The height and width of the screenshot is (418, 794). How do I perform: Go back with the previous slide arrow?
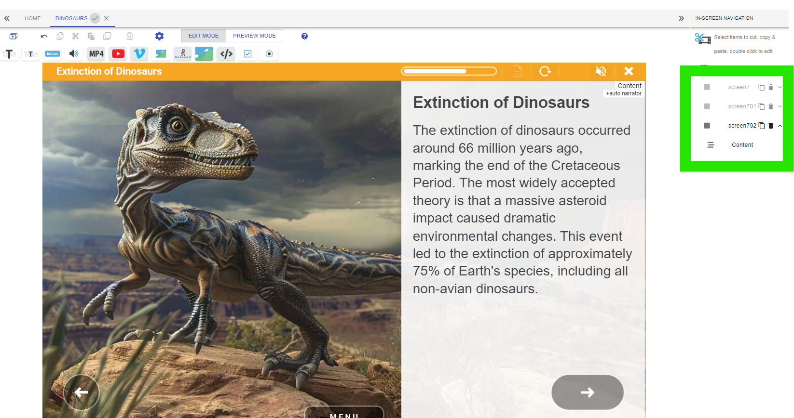click(x=81, y=392)
